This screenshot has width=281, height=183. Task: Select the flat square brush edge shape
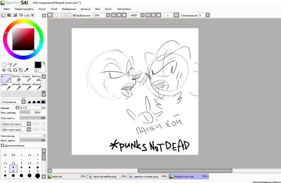(x=43, y=102)
